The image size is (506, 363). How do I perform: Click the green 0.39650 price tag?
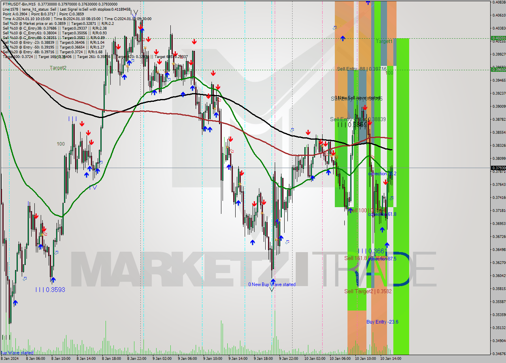[498, 69]
